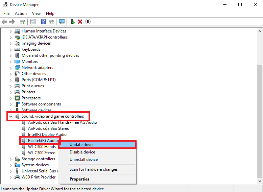Select the Other devices label
This screenshot has height=192, width=263.
pos(34,74)
